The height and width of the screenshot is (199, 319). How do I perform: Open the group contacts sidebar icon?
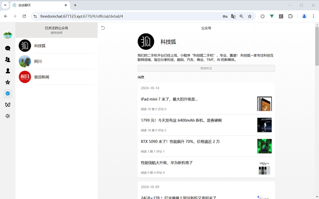tap(8, 59)
